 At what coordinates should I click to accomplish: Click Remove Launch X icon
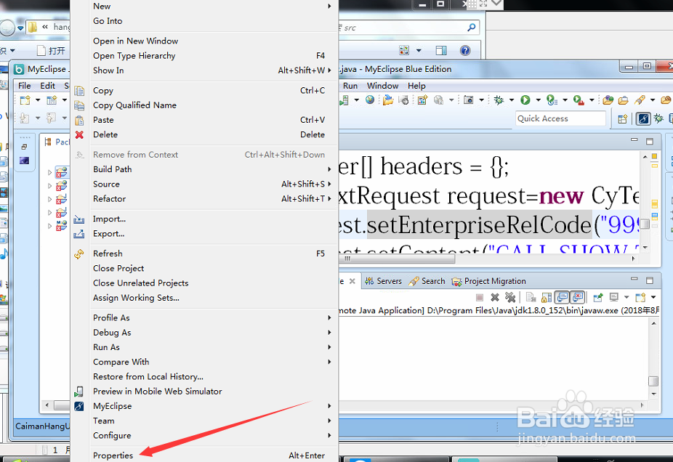point(495,297)
